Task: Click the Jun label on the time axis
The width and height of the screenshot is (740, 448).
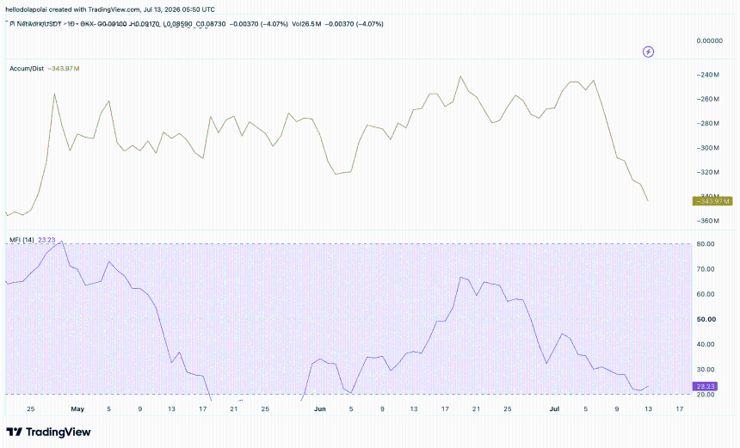Action: [x=320, y=408]
